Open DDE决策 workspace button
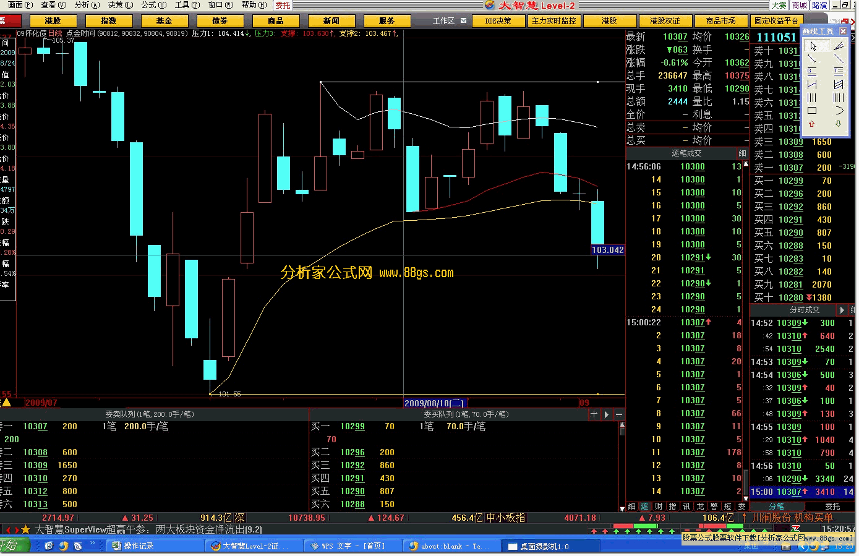Screen dimensions: 859x556 pos(498,20)
